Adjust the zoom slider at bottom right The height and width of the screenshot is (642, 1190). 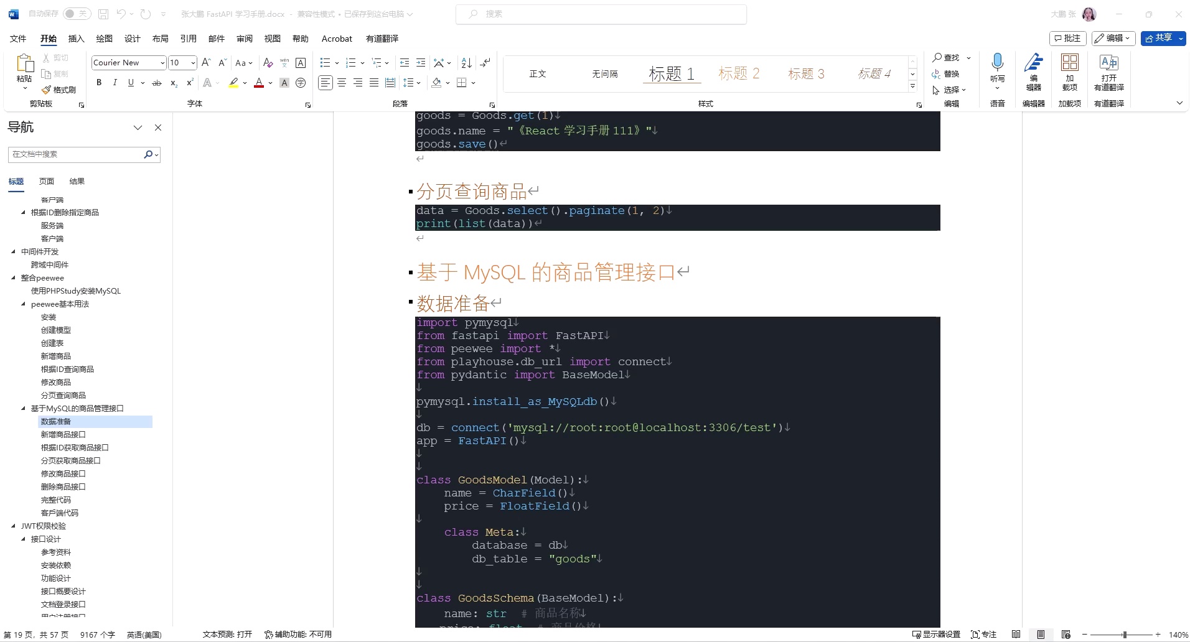1124,635
